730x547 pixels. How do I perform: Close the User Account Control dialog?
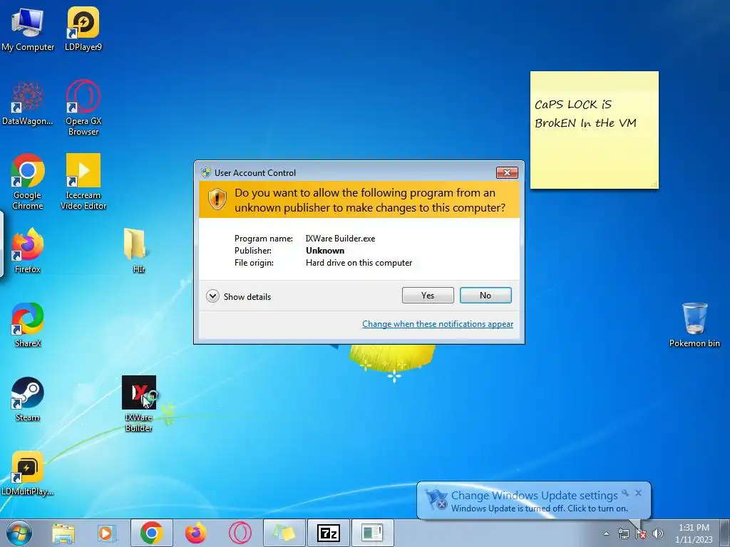click(x=507, y=172)
